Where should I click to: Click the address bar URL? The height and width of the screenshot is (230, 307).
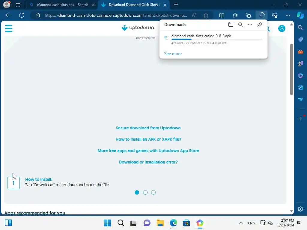tap(116, 15)
